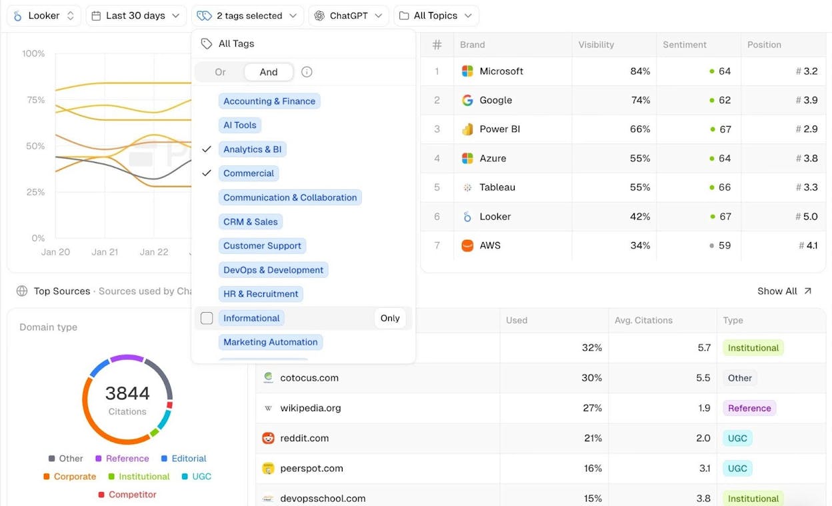Click the 3844 Citations donut chart center
Screen dimensions: 832x506
(x=127, y=400)
